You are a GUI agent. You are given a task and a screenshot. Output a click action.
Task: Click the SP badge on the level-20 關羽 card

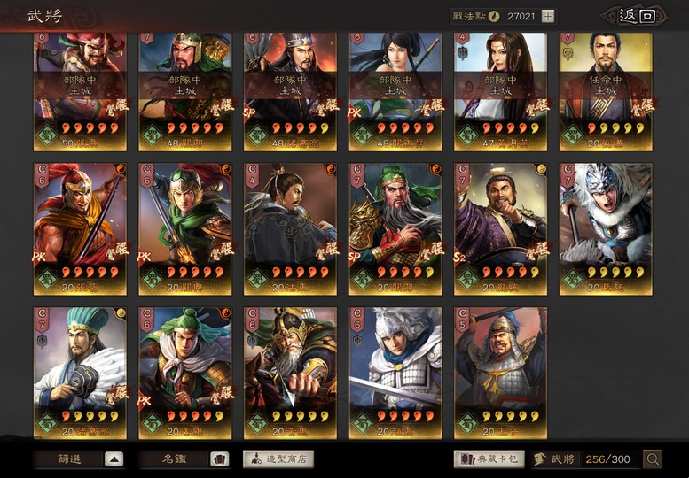point(355,257)
